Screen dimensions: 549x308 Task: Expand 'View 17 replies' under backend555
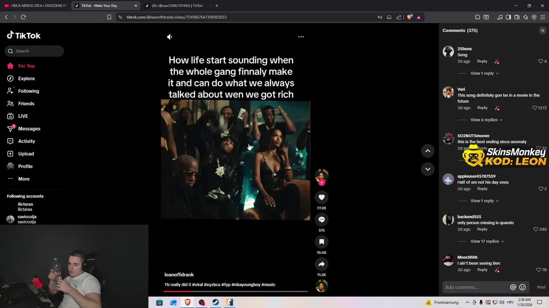point(487,241)
